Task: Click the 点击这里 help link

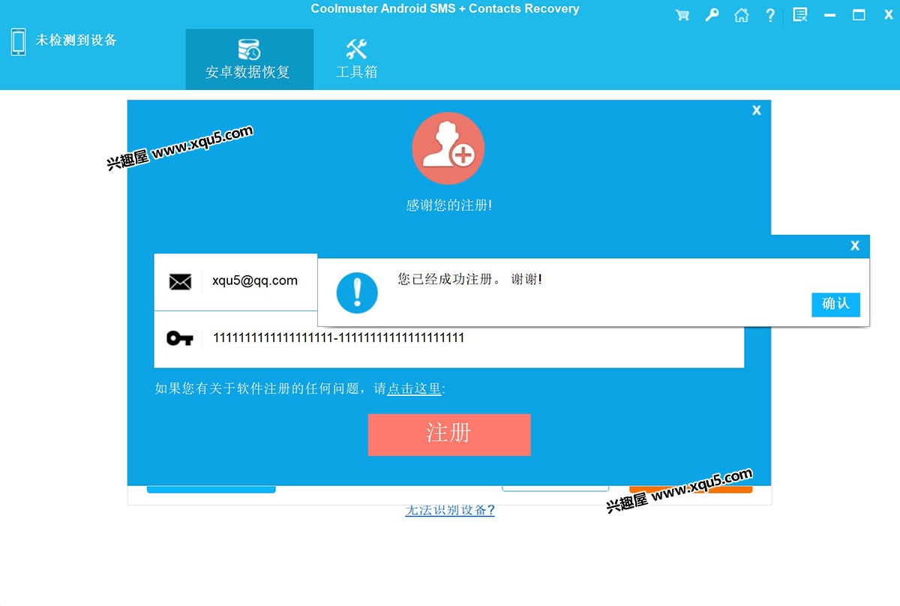Action: (414, 388)
